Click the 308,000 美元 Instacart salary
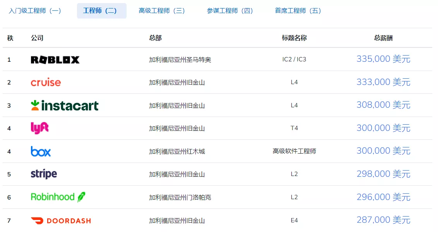 click(x=383, y=105)
